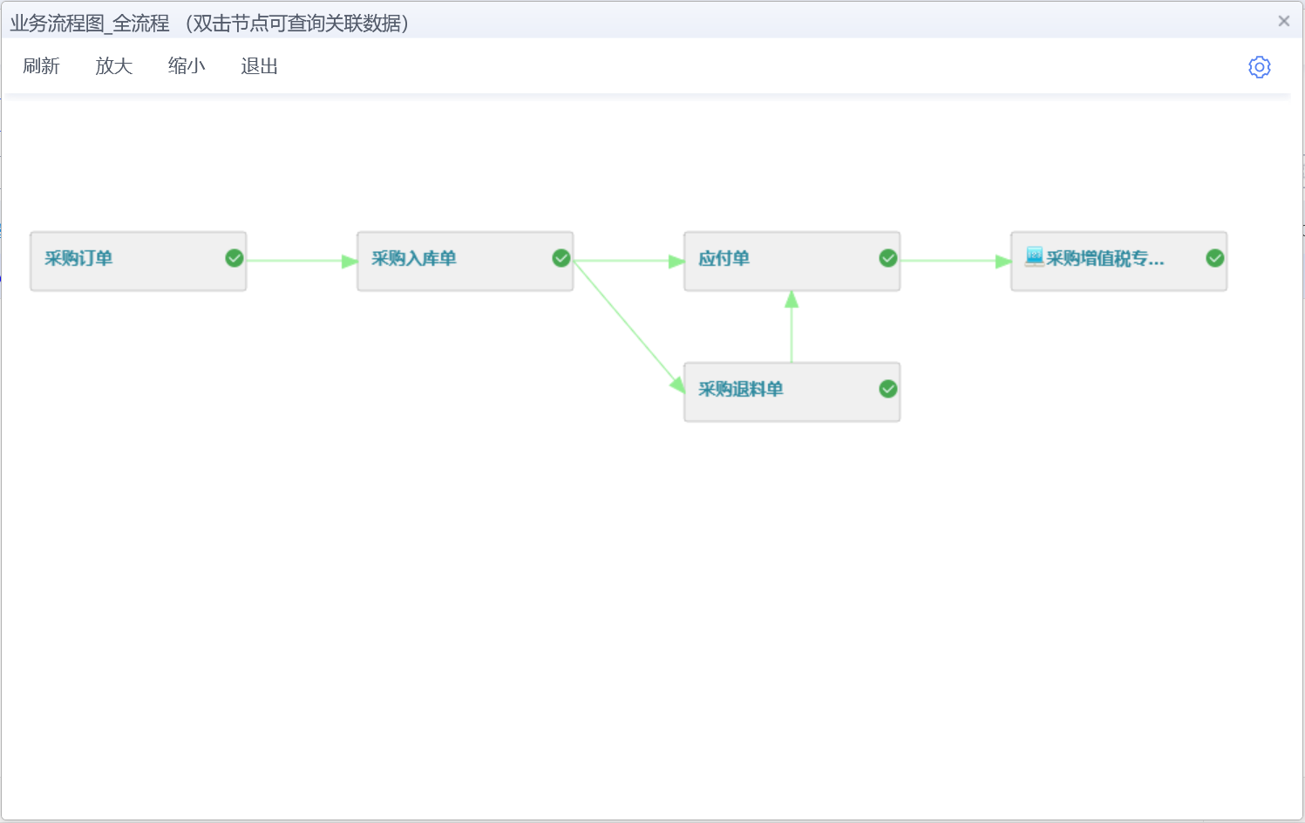The image size is (1305, 823).
Task: Click arrow between 采购订单 and 采购入库单
Action: [x=301, y=261]
